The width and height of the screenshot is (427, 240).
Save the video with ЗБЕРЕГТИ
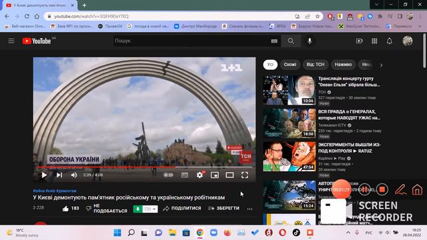(224, 209)
